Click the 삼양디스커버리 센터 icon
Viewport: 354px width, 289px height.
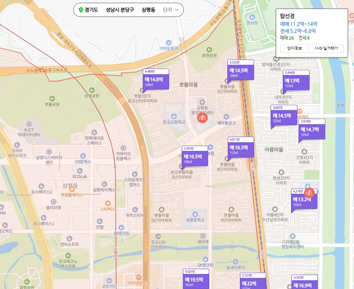click(x=49, y=152)
